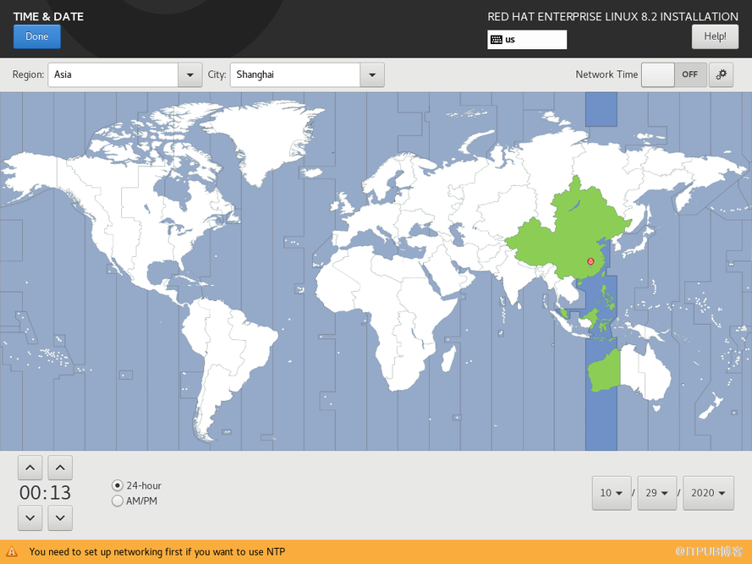Click the warning triangle icon
This screenshot has width=752, height=564.
pos(12,551)
